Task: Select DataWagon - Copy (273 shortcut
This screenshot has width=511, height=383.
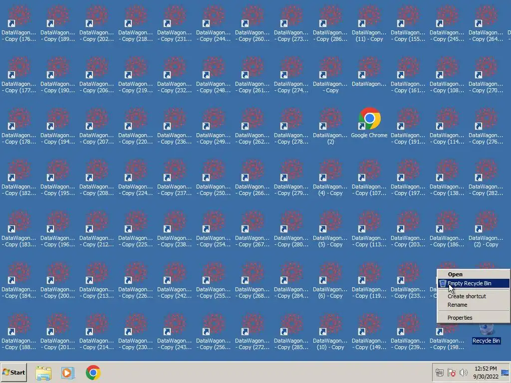Action: pos(291,23)
